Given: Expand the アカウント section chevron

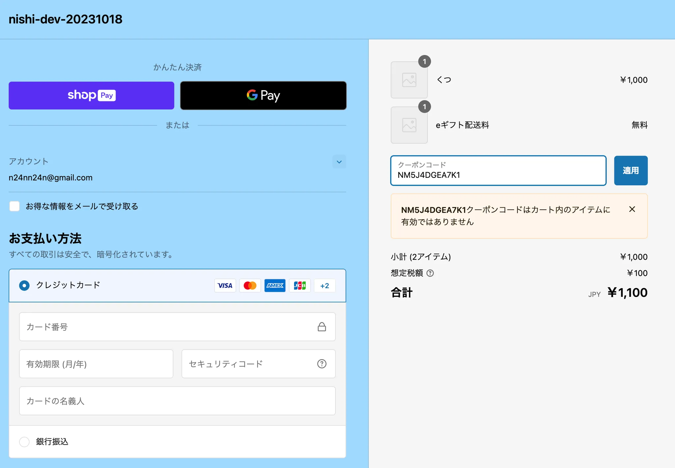Looking at the screenshot, I should [x=339, y=162].
